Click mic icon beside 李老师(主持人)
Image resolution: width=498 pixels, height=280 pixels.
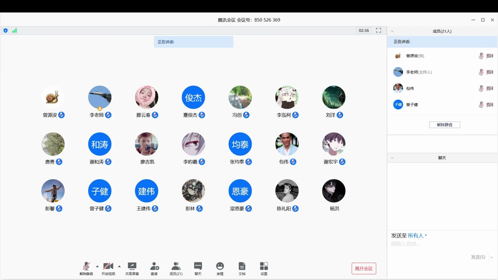pyautogui.click(x=481, y=72)
